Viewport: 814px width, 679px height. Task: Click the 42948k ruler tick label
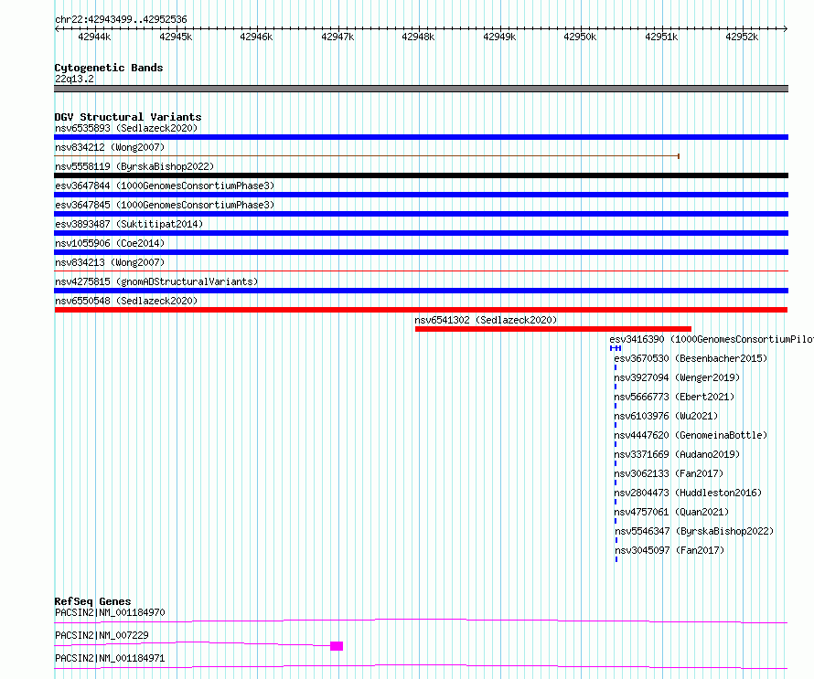(x=418, y=37)
